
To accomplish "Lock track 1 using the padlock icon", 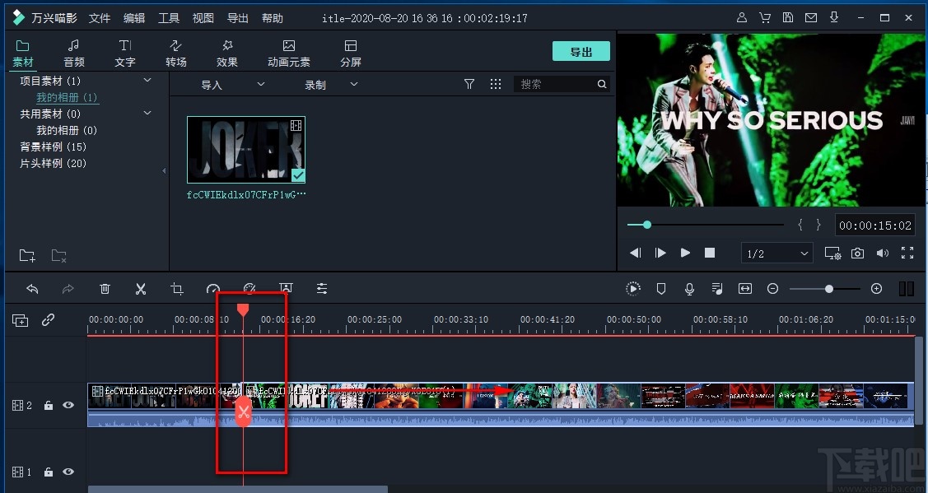I will click(48, 472).
